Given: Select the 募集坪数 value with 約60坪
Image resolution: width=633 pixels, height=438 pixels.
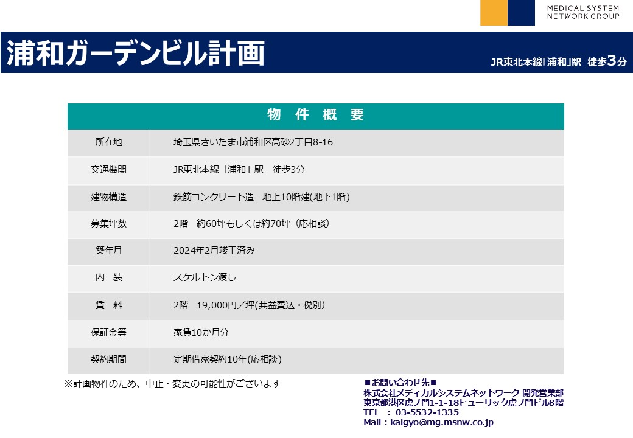Looking at the screenshot, I should pos(251,223).
